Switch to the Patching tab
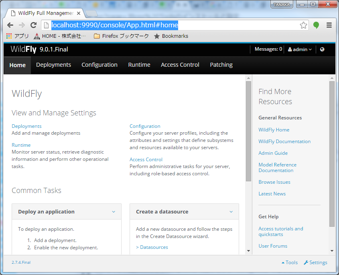This screenshot has height=275, width=339. pos(221,65)
